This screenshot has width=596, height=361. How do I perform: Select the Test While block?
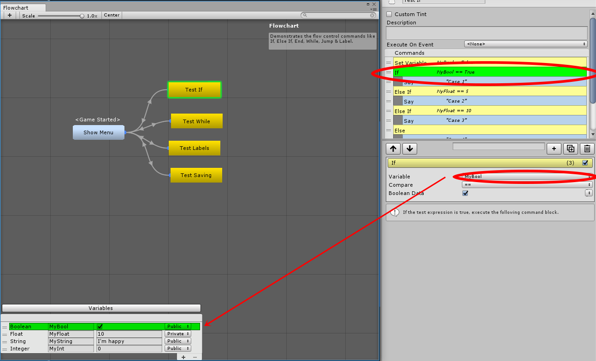(196, 121)
